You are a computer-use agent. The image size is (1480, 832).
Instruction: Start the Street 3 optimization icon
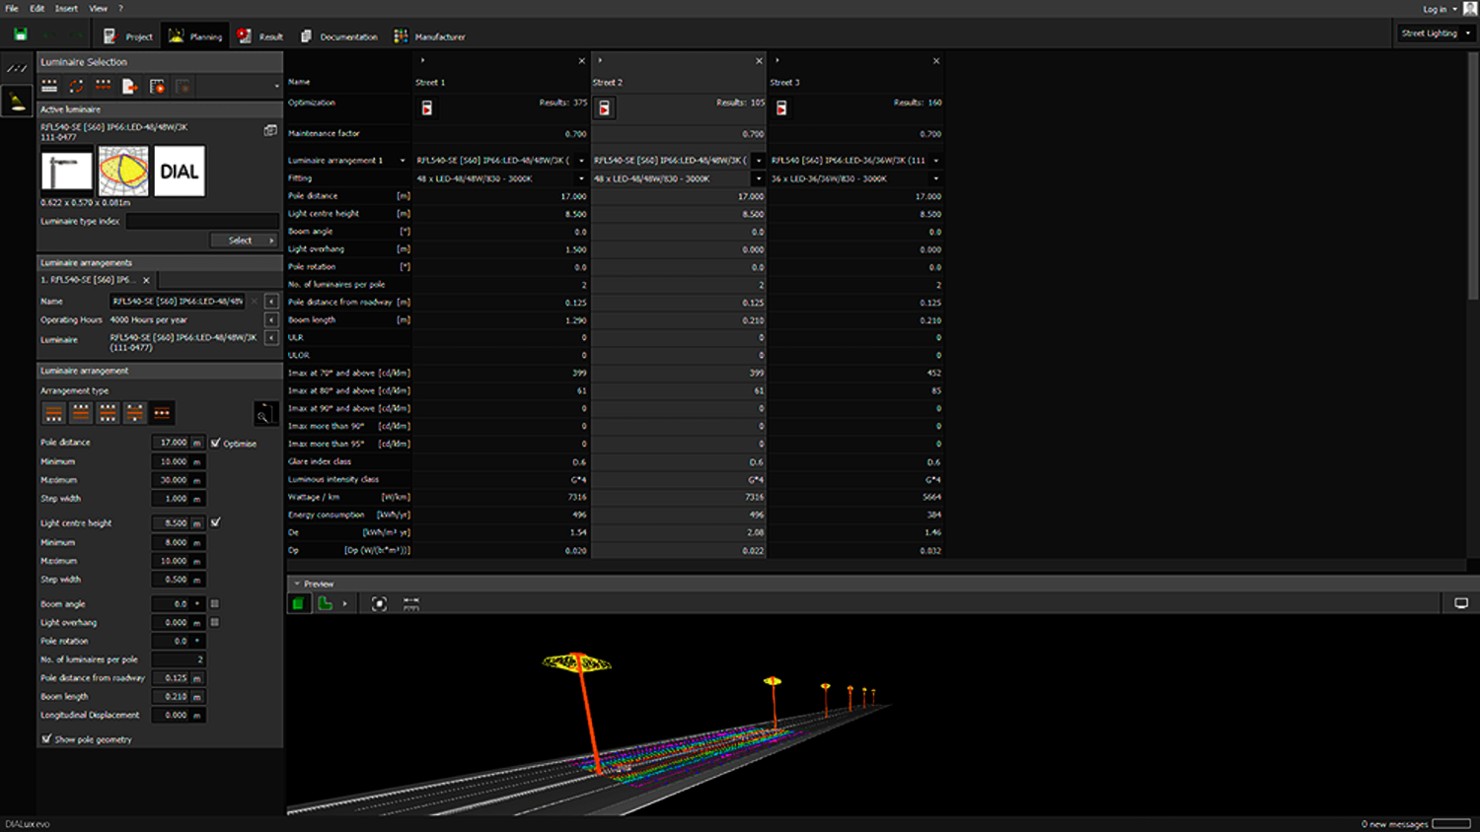tap(781, 108)
